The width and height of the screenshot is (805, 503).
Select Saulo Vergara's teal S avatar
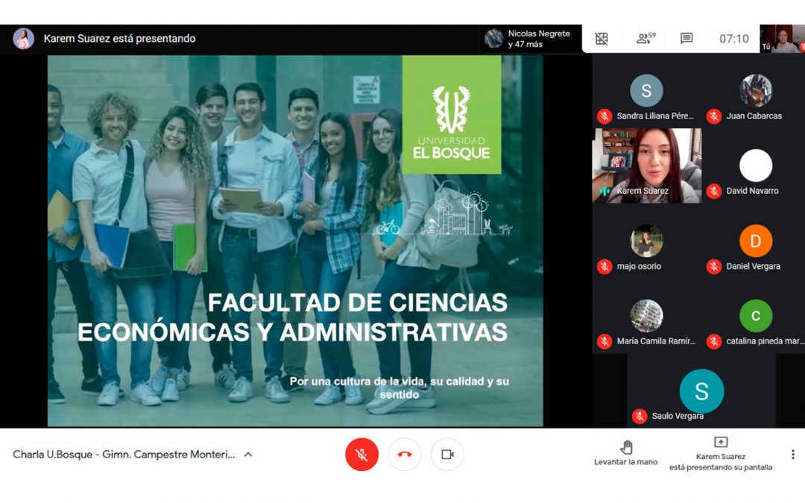click(702, 391)
